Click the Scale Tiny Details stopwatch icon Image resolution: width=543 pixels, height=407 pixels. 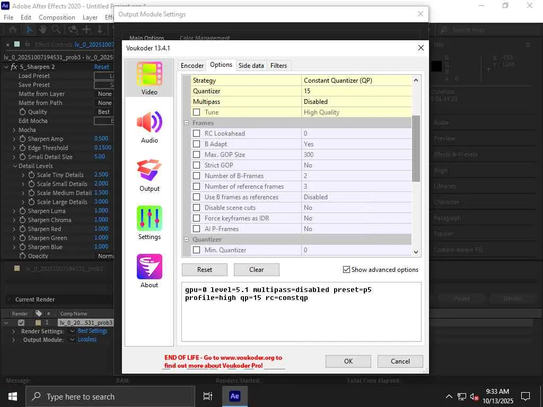[31, 175]
